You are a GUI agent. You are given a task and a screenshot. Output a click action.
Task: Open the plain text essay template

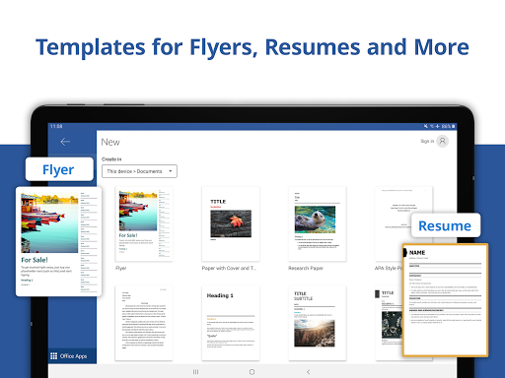pyautogui.click(x=144, y=323)
